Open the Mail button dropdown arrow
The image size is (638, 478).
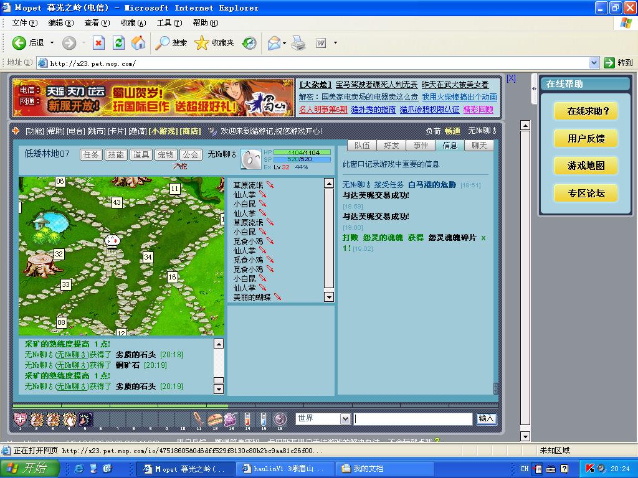[x=284, y=43]
